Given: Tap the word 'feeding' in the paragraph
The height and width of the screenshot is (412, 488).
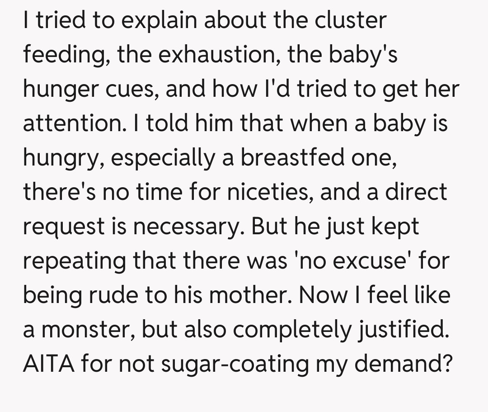Looking at the screenshot, I should [x=61, y=55].
